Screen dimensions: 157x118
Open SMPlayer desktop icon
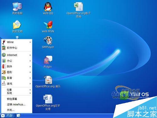[x=48, y=40]
